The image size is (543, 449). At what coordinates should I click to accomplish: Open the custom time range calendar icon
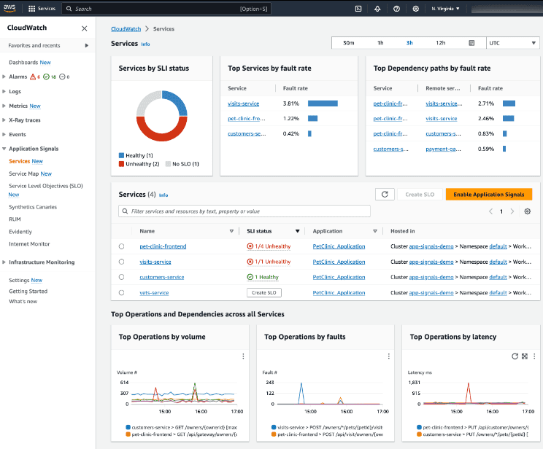(x=471, y=43)
